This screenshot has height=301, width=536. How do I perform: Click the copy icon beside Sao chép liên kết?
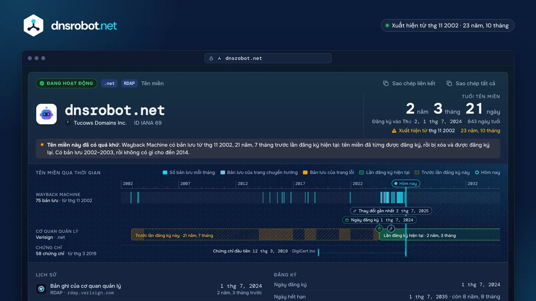pos(386,83)
